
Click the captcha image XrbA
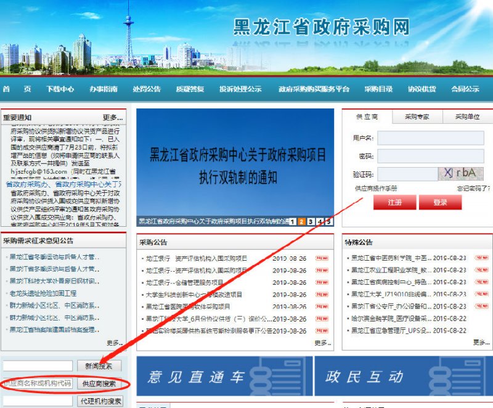tap(461, 174)
